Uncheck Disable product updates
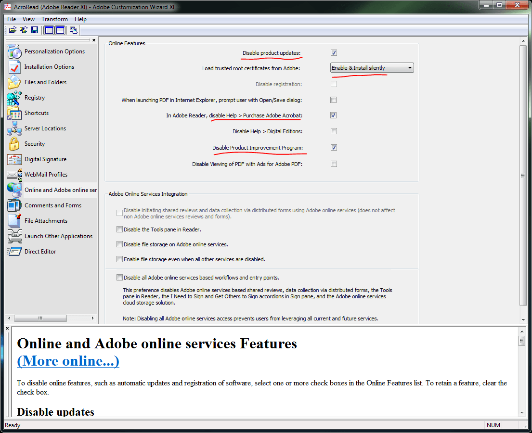This screenshot has height=433, width=532. click(334, 52)
